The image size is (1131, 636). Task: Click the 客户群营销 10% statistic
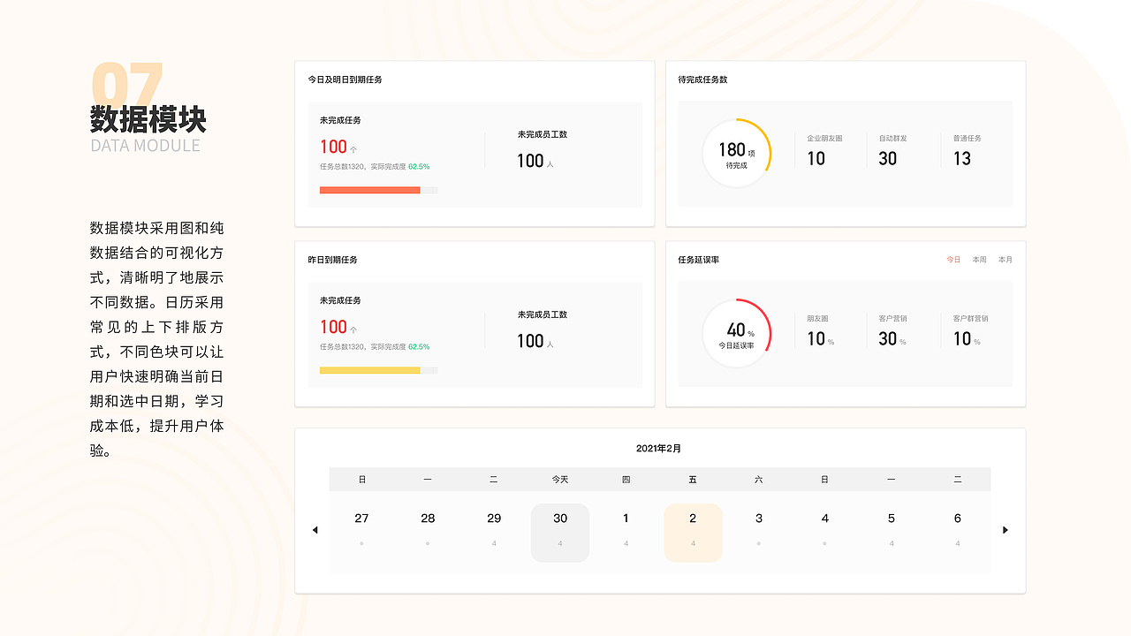(x=966, y=338)
